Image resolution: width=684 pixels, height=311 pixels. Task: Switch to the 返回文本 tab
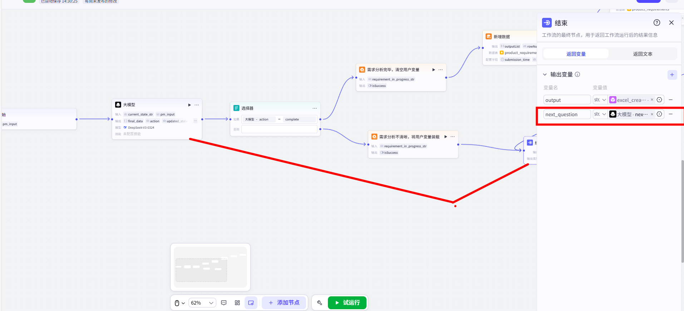(x=643, y=54)
